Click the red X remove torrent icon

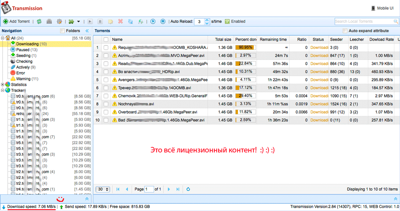[x=120, y=21]
